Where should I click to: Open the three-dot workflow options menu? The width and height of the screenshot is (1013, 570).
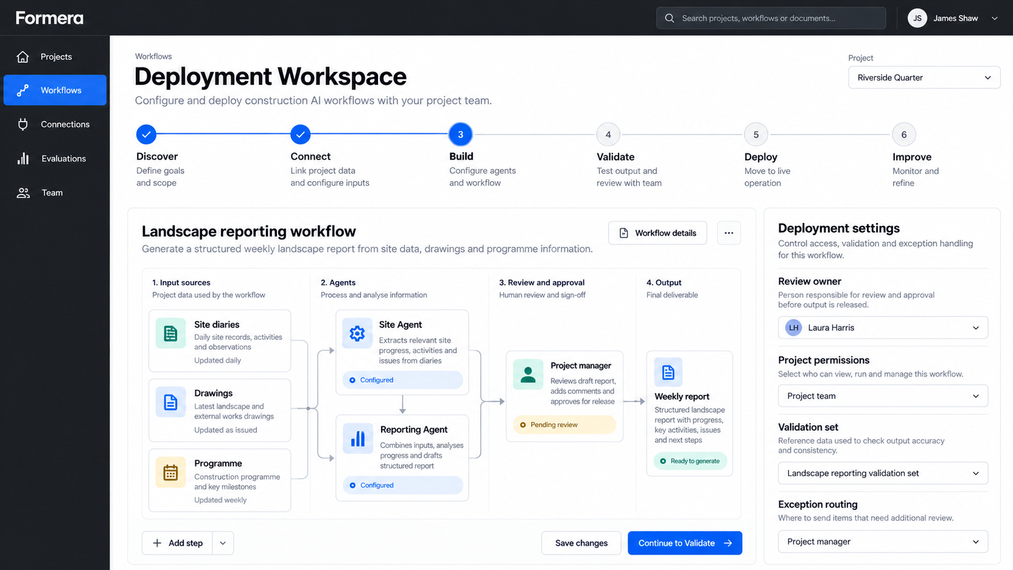pyautogui.click(x=729, y=233)
